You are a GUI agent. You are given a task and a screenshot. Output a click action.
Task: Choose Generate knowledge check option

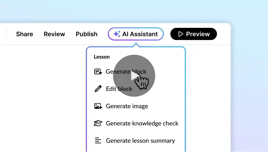point(142,123)
